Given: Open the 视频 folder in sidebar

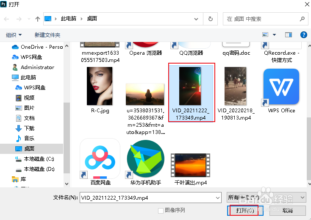Looking at the screenshot, I should click(x=25, y=97).
